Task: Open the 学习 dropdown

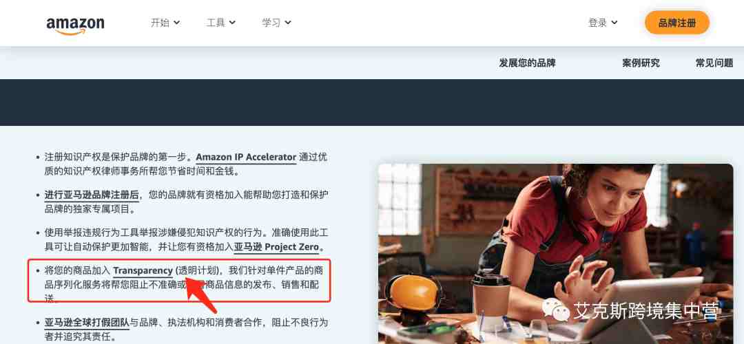Action: pyautogui.click(x=276, y=23)
